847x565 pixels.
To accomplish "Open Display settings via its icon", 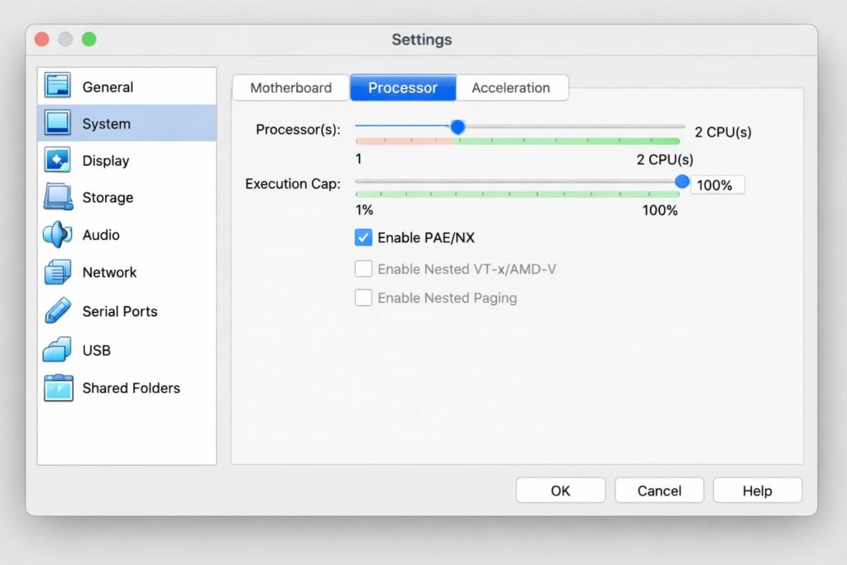I will tap(58, 160).
